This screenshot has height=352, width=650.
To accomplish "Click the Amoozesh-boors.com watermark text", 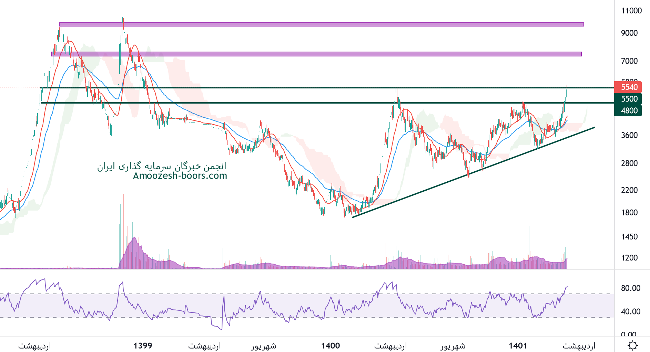I will click(180, 176).
